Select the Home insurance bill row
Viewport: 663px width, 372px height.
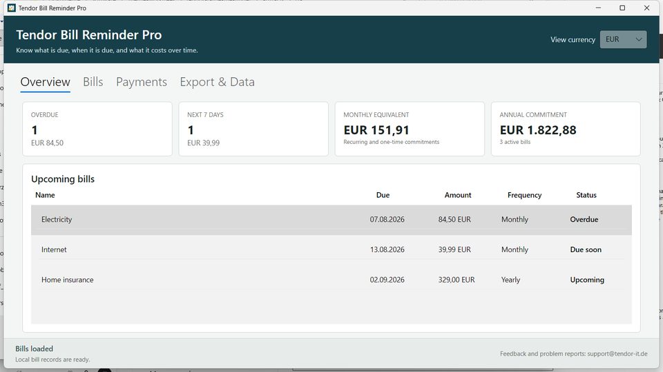point(331,280)
